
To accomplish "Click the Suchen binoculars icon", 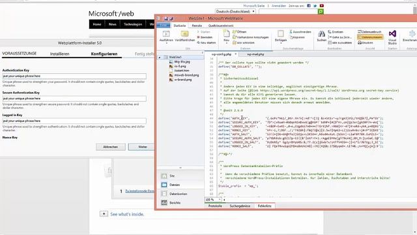I will click(321, 34).
